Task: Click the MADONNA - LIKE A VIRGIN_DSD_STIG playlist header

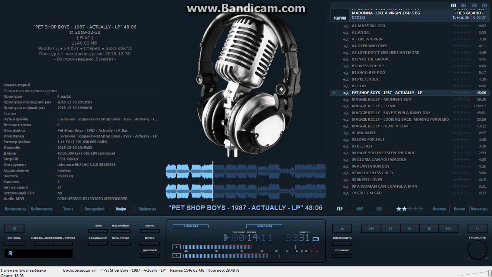Action: click(409, 15)
